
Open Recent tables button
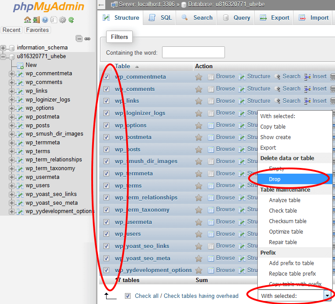point(11,30)
